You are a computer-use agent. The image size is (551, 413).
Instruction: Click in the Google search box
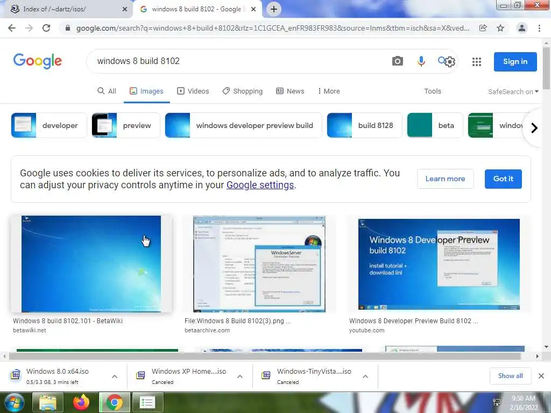point(239,61)
